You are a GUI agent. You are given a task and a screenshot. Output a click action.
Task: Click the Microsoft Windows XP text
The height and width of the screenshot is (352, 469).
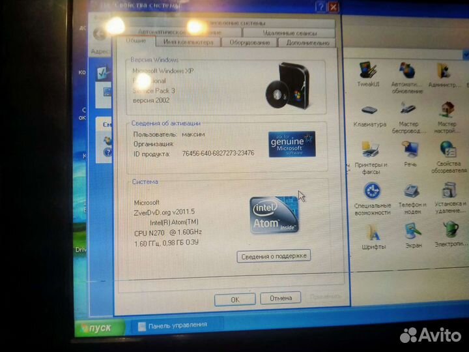click(163, 71)
